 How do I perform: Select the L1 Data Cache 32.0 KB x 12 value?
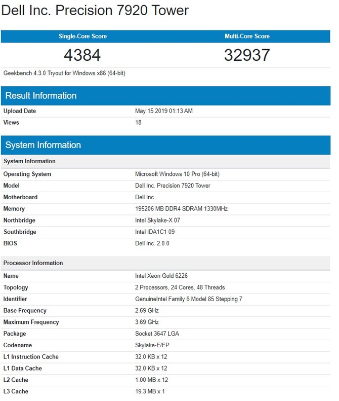point(151,369)
